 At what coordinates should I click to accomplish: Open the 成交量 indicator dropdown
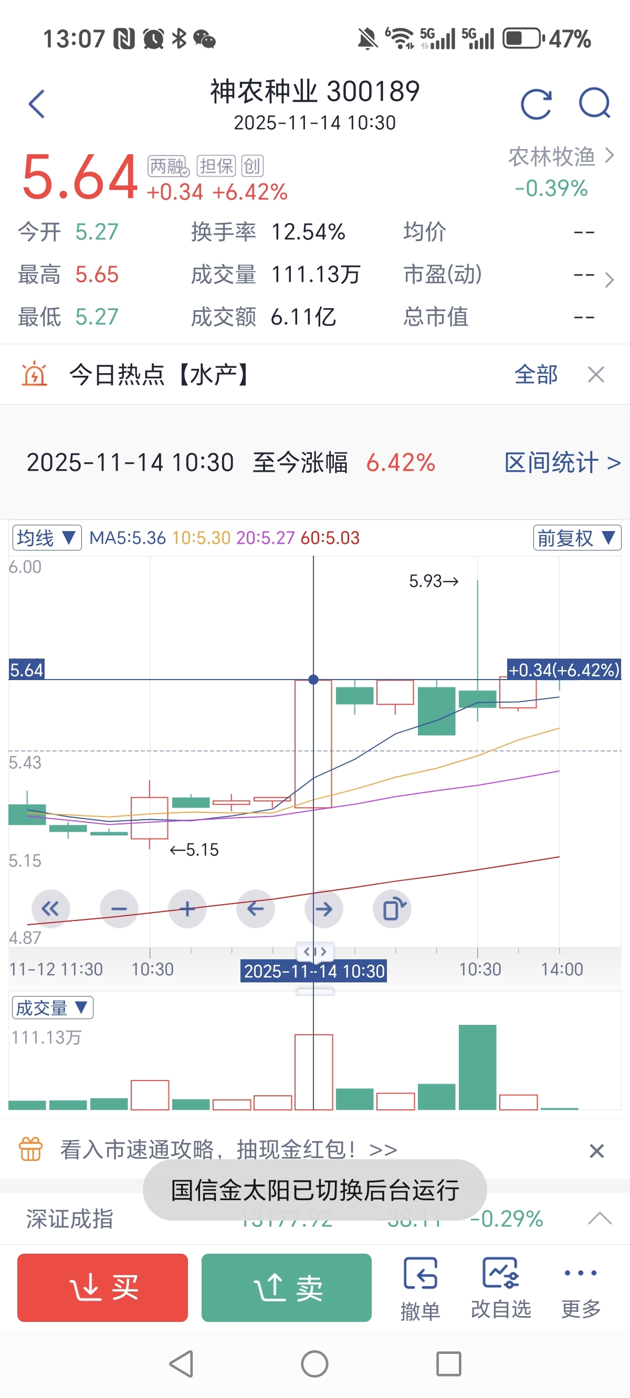point(52,1008)
